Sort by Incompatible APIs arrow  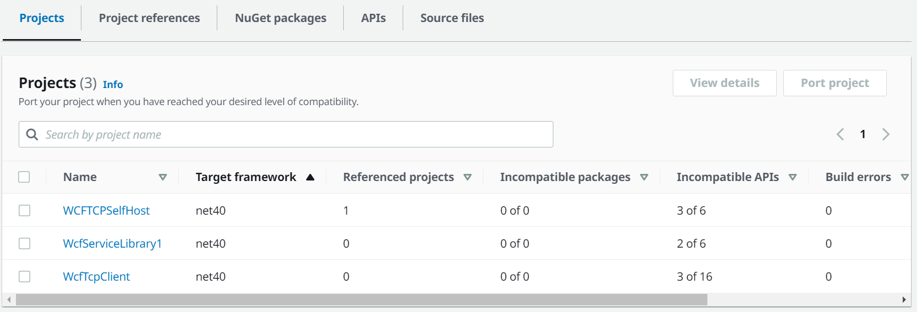pos(793,177)
